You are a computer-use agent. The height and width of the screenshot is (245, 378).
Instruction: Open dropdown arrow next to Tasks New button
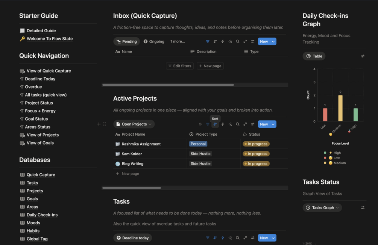click(x=273, y=238)
